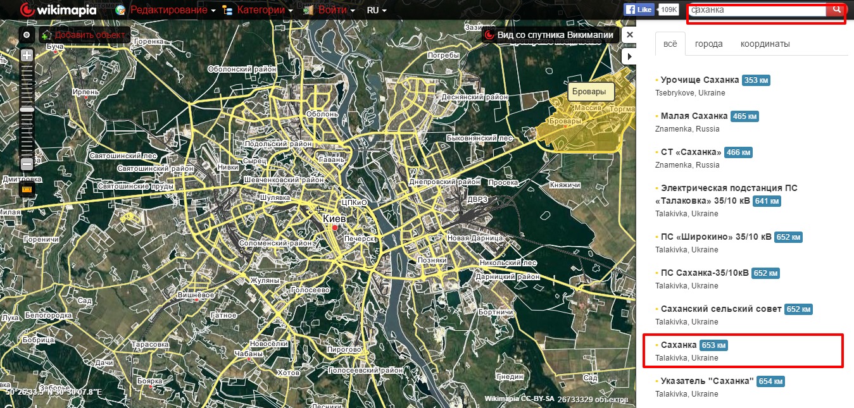Click the Бровары tooltip label
854x408 pixels.
click(591, 92)
